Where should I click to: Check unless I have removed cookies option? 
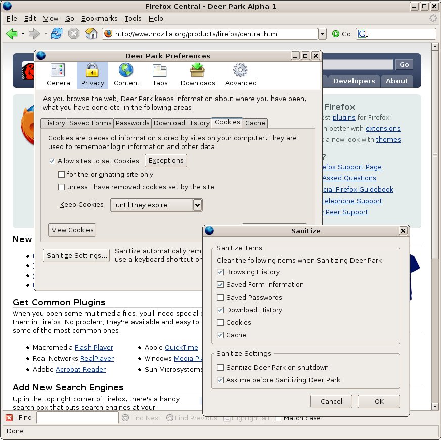61,187
